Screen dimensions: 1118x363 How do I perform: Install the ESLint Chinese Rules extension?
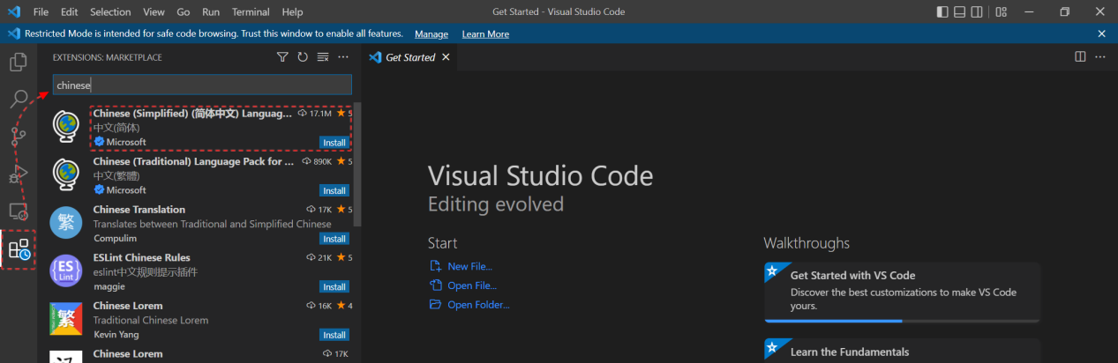(x=334, y=286)
